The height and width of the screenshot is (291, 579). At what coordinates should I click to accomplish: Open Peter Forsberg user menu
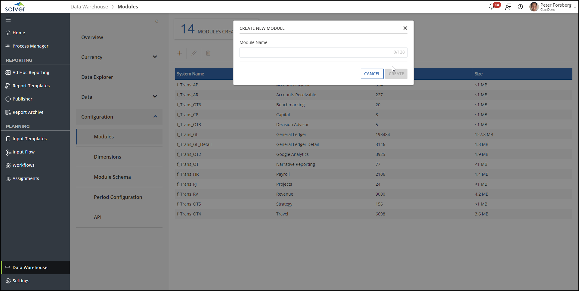(553, 7)
